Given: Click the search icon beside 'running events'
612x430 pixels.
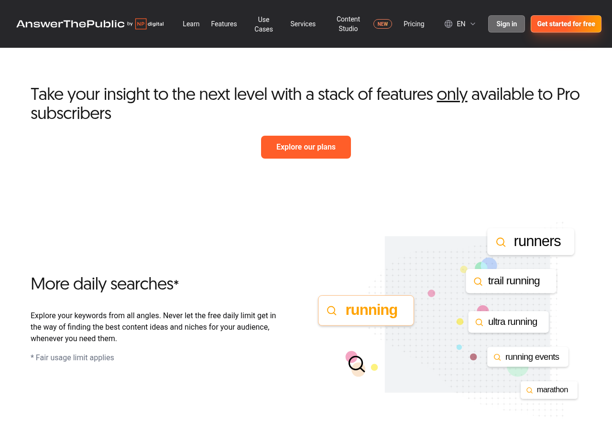Looking at the screenshot, I should (497, 357).
